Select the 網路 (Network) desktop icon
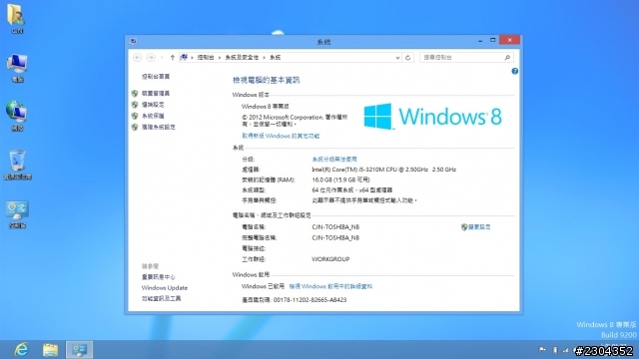 point(17,116)
